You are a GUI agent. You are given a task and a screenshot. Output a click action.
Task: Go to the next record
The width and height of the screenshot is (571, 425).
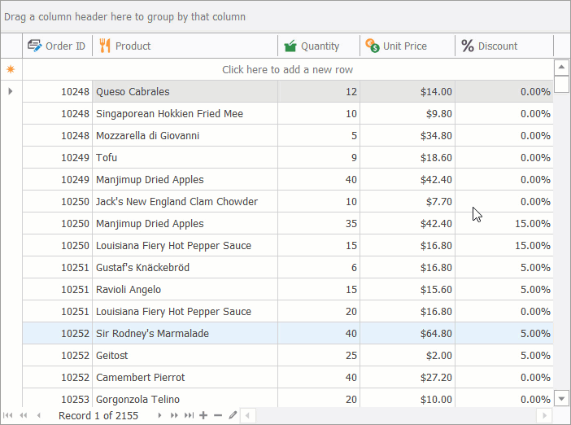[159, 416]
